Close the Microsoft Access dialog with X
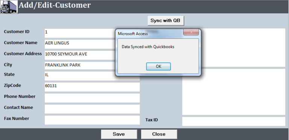 (x=191, y=32)
